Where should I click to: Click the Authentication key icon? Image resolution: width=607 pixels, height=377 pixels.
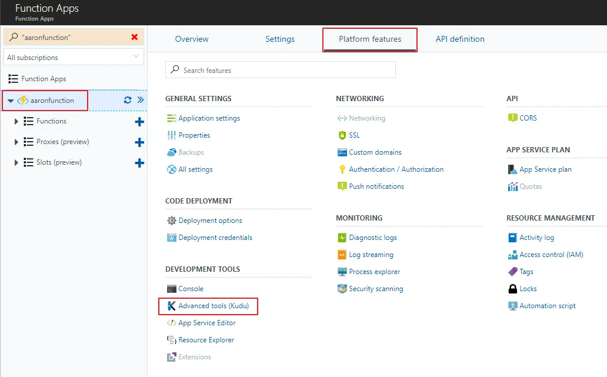click(x=342, y=169)
